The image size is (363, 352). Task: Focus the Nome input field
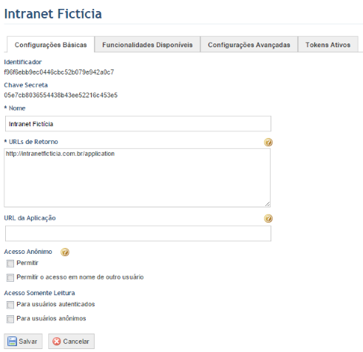pyautogui.click(x=138, y=124)
